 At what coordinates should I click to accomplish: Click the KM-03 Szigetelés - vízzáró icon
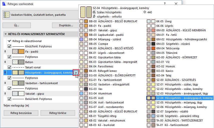[151, 44]
